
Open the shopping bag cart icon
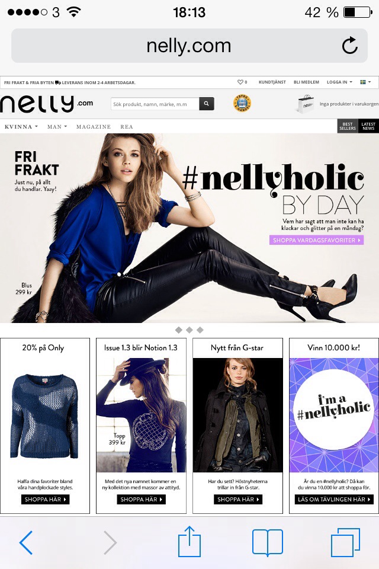click(304, 104)
